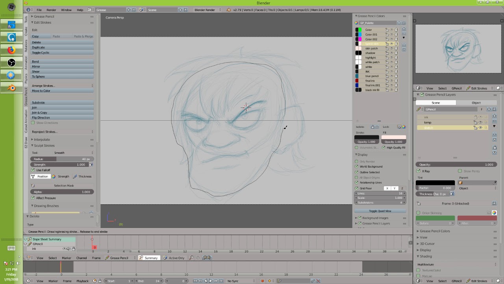Click the GP palette color wheel icon
Image resolution: width=504 pixels, height=284 pixels.
356,23
